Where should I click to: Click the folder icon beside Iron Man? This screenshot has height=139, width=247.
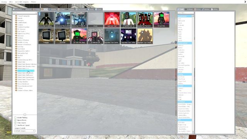(16, 47)
